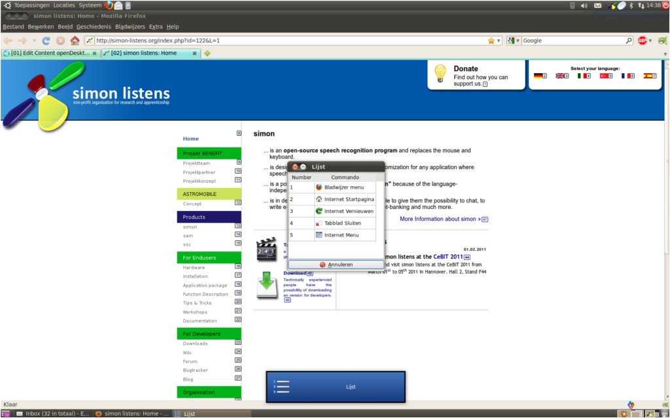Reload the page with the refresh icon
670x418 pixels.
pos(46,40)
